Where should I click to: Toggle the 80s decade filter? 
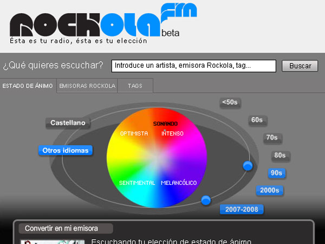[281, 156]
